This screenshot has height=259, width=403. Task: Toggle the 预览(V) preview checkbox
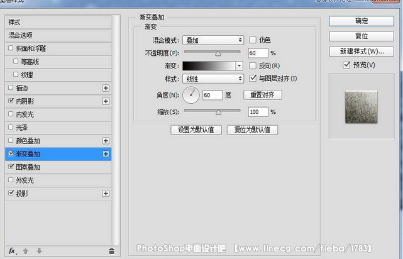point(346,65)
